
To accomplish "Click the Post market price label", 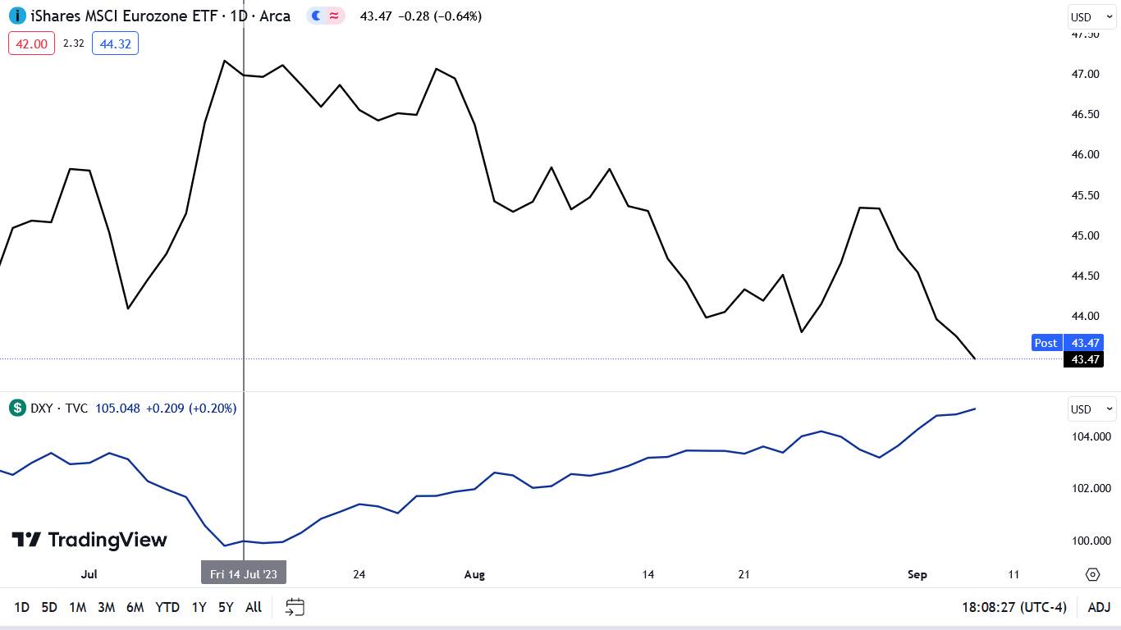I will click(x=1046, y=343).
